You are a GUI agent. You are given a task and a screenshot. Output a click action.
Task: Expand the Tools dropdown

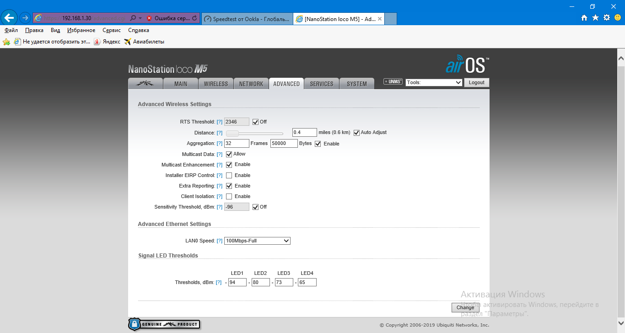tap(433, 83)
